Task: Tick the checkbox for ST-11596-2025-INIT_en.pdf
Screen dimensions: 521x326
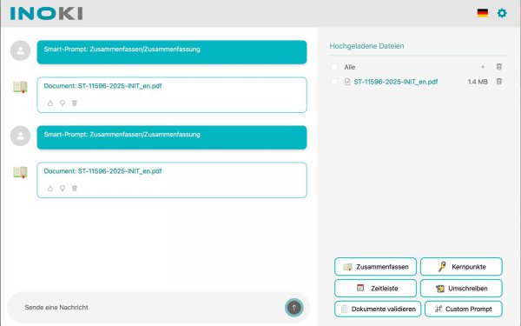Action: point(334,82)
